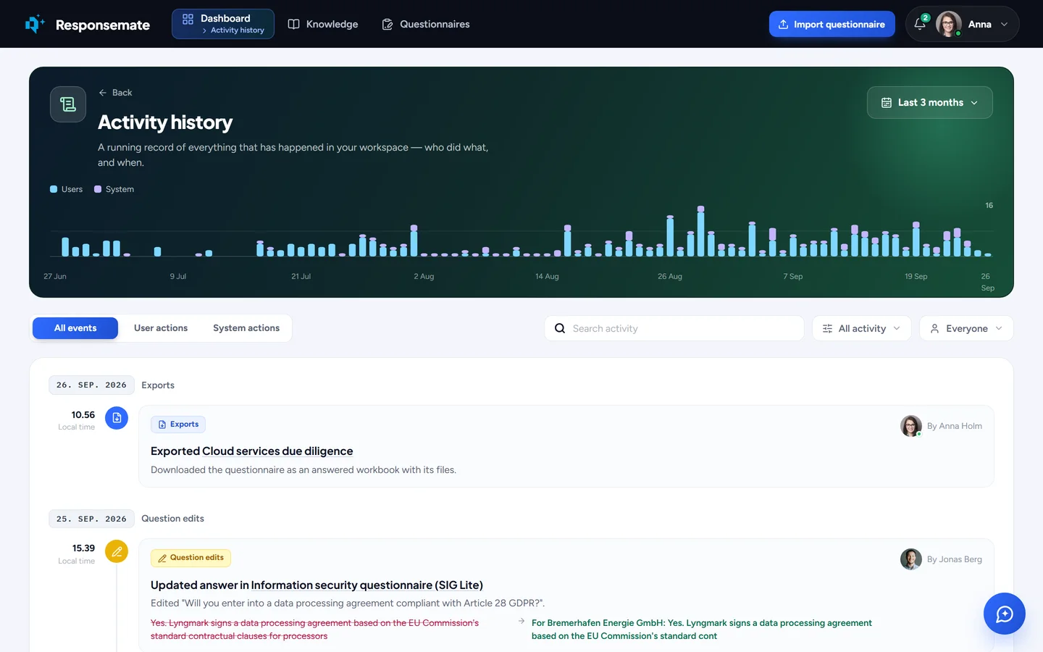Viewport: 1043px width, 652px height.
Task: Click the Search activity field
Action: click(x=674, y=328)
